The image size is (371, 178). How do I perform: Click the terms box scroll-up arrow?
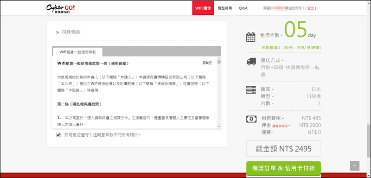[219, 58]
